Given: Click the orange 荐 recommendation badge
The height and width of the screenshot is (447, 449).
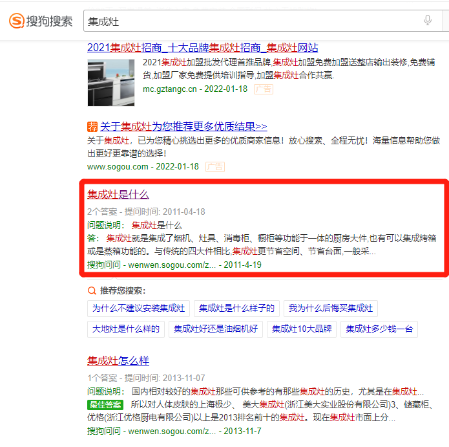Looking at the screenshot, I should [x=92, y=126].
